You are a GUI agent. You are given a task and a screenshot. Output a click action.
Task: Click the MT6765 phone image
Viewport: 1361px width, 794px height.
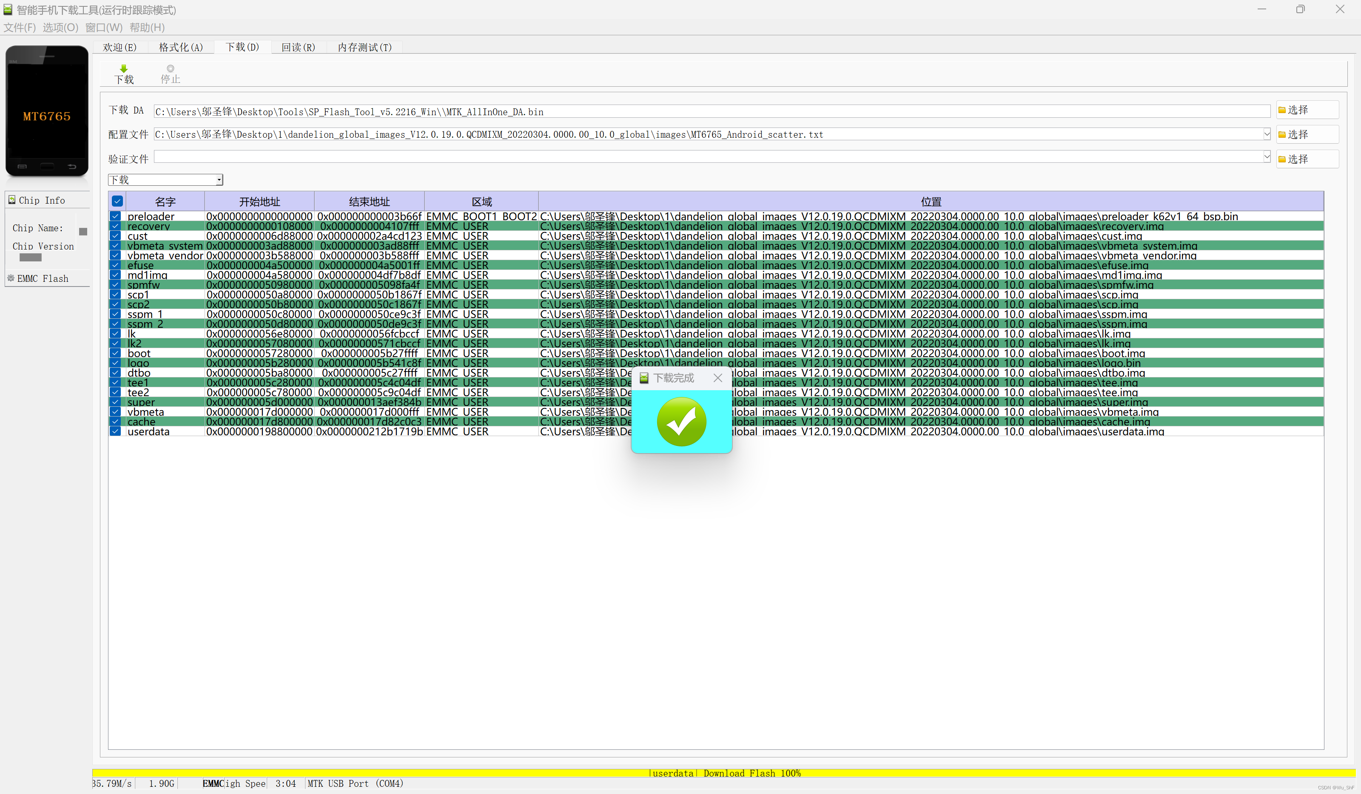(47, 111)
